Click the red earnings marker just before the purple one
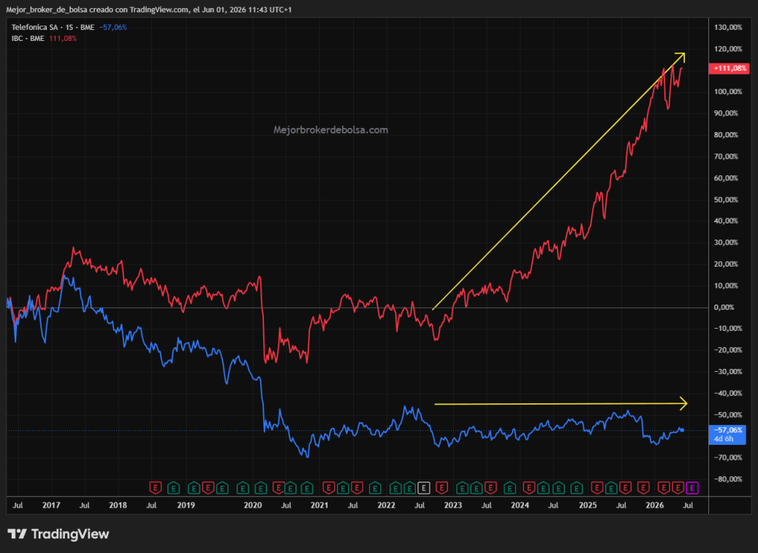This screenshot has width=758, height=553. click(678, 488)
